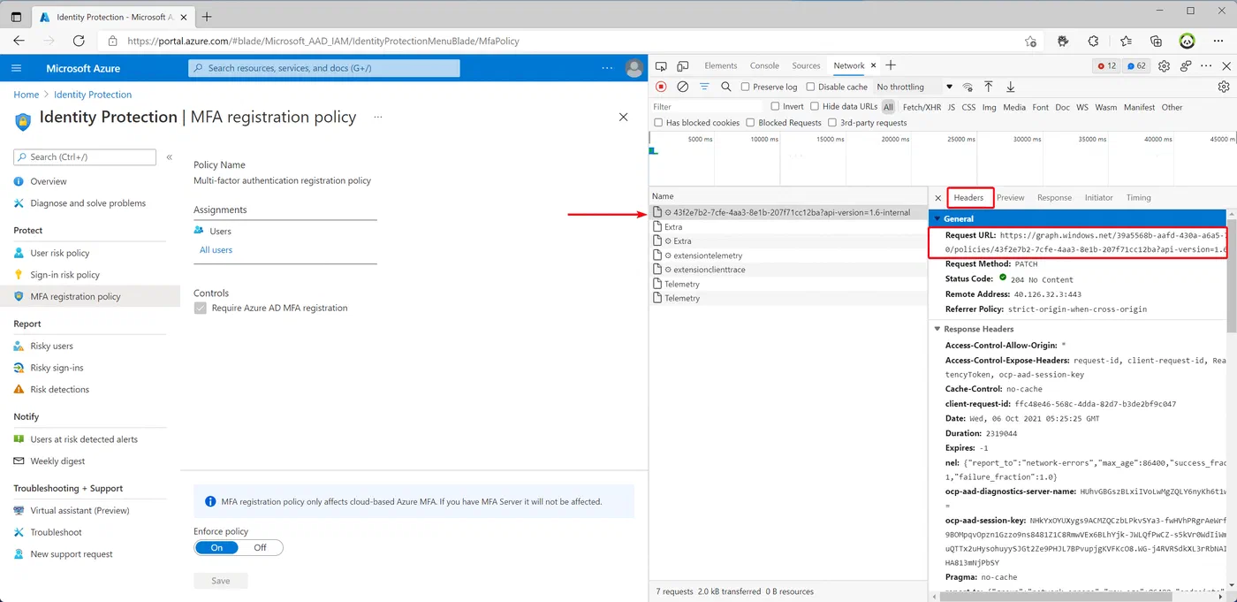
Task: Collapse the Response Headers section
Action: point(937,329)
